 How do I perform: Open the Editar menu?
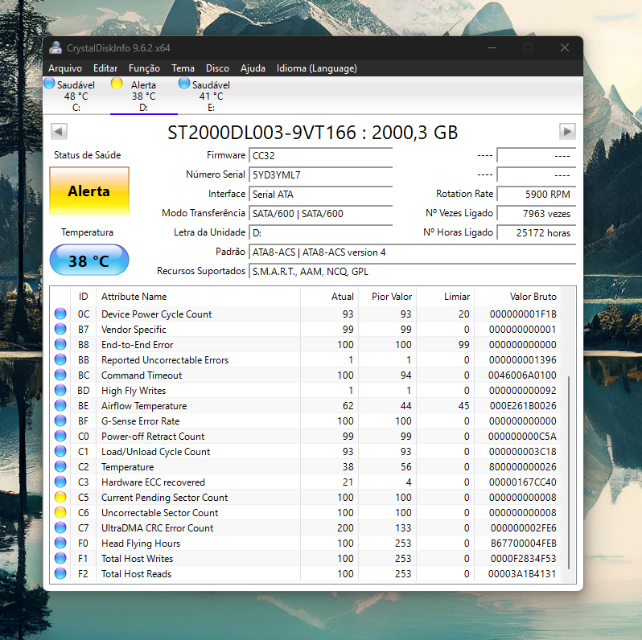click(x=105, y=68)
